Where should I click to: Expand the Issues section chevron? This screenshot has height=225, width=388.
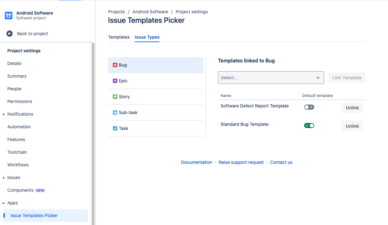point(3,177)
